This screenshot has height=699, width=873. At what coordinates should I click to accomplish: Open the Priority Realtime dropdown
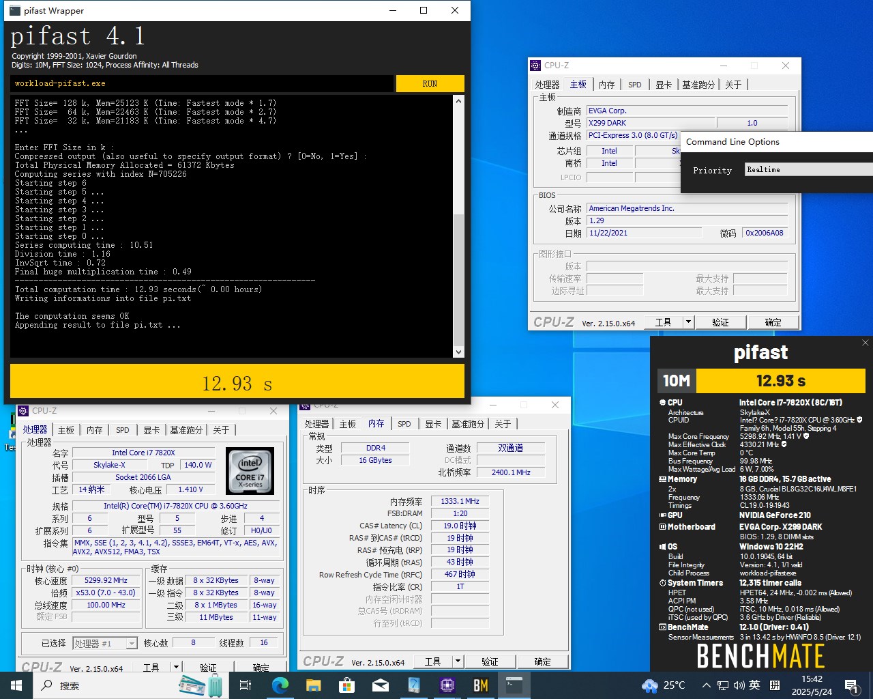click(x=808, y=169)
